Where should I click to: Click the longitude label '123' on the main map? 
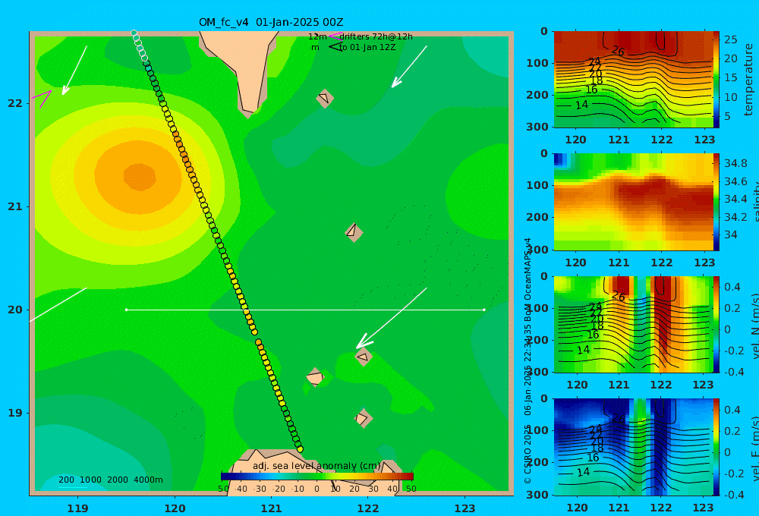tap(465, 508)
